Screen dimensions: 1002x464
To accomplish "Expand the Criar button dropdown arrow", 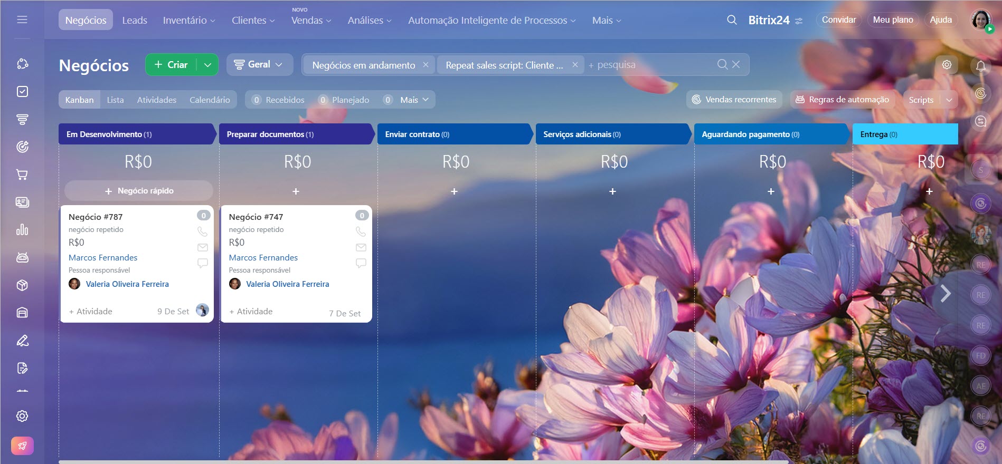I will (207, 65).
